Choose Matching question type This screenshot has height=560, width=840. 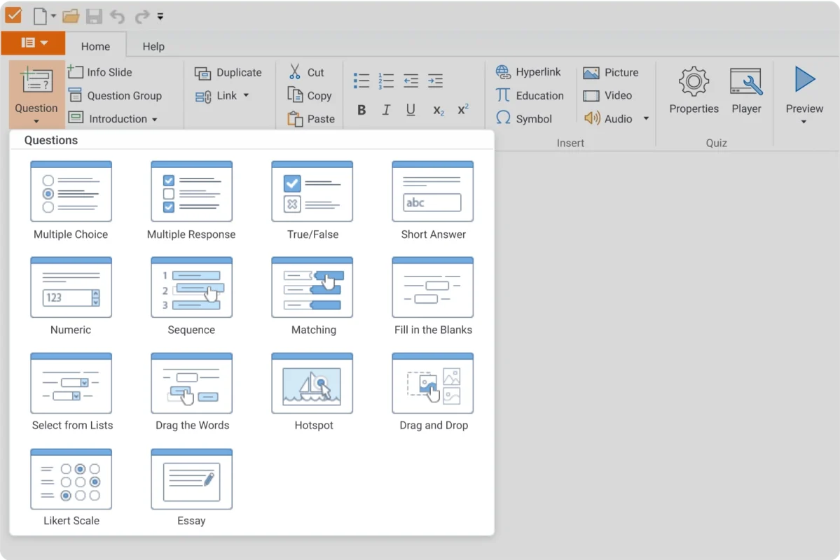coord(312,296)
